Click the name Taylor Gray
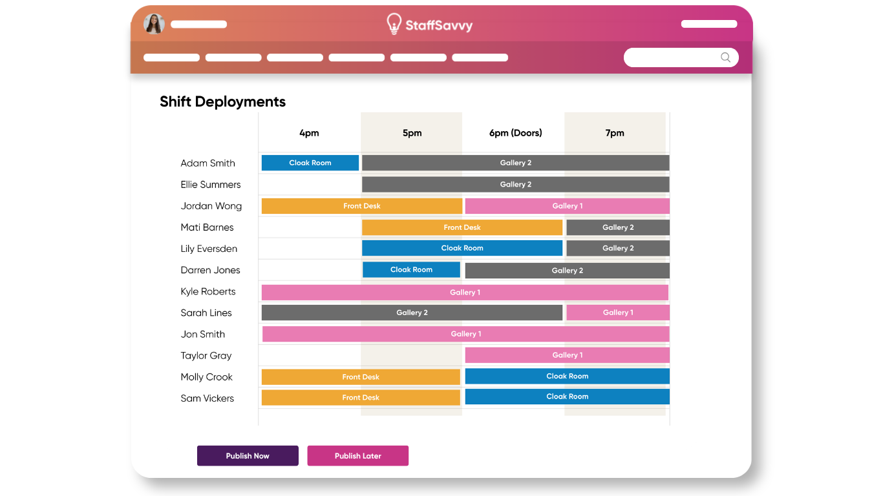The width and height of the screenshot is (883, 496). 206,355
